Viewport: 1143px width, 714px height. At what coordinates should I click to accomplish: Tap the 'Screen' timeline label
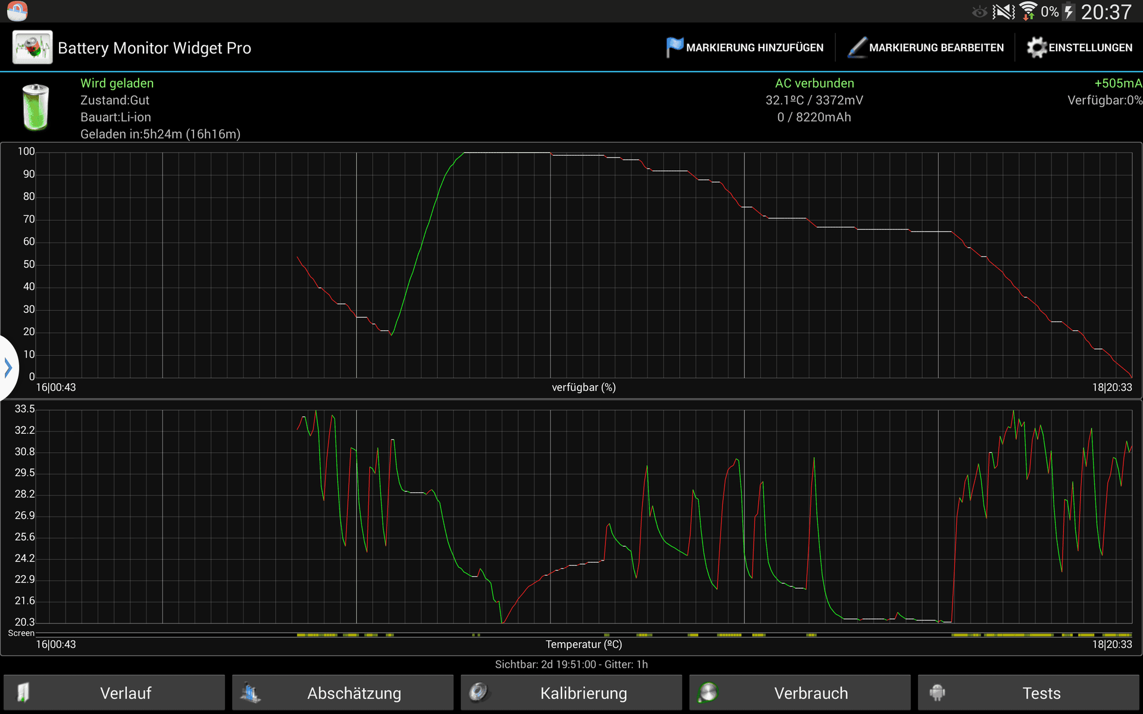click(x=21, y=633)
